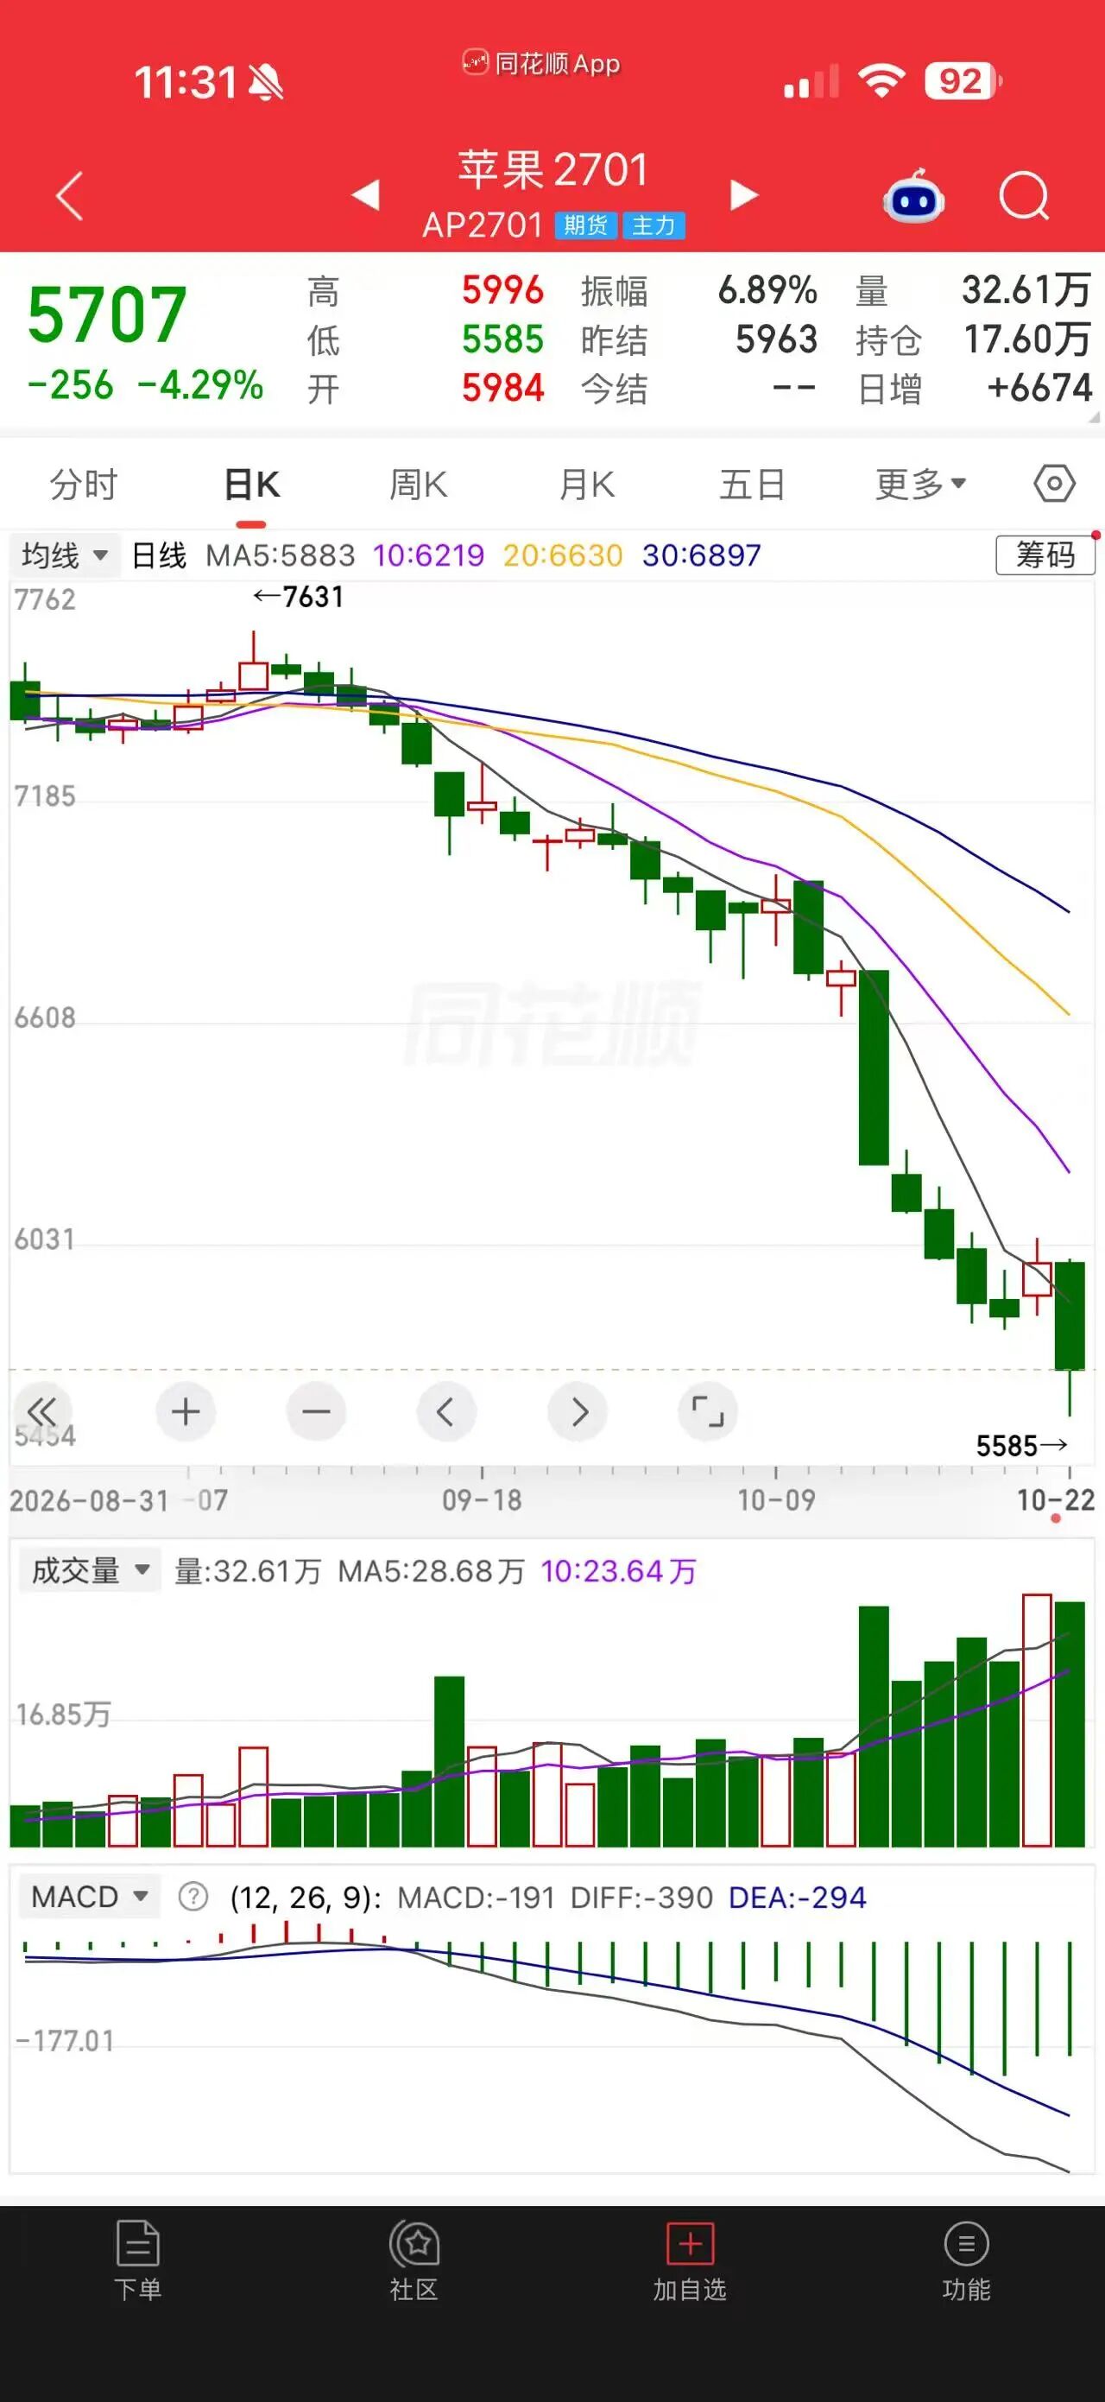This screenshot has height=2402, width=1105.
Task: Zoom out chart with minus button
Action: [x=316, y=1411]
